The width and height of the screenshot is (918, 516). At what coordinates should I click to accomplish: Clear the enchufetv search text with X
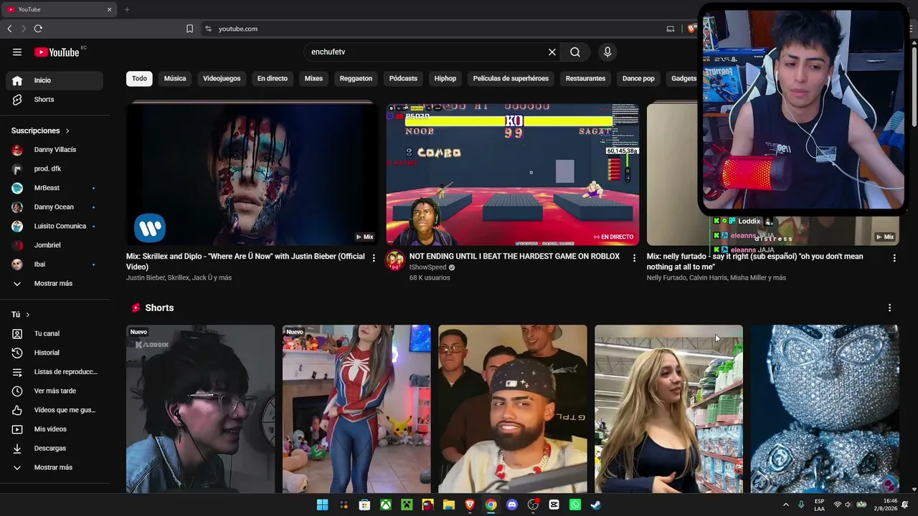[x=552, y=52]
